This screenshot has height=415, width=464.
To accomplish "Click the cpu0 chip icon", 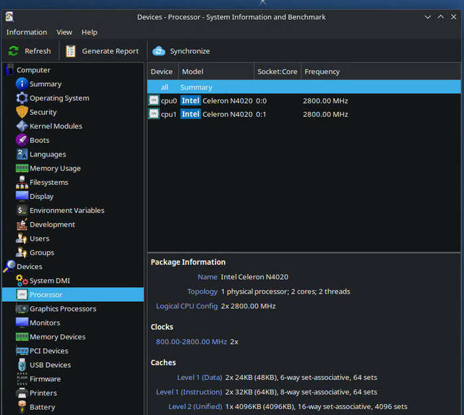I will coord(154,101).
